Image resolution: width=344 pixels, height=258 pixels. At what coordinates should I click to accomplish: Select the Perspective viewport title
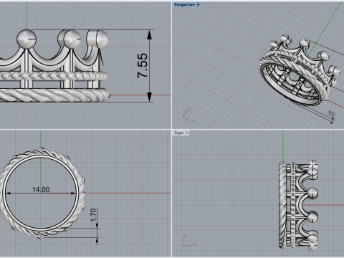point(184,4)
